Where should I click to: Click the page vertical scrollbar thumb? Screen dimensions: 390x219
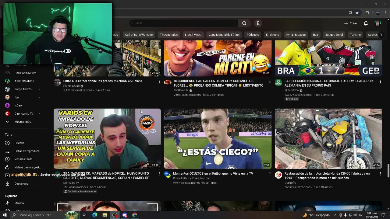coord(388,171)
